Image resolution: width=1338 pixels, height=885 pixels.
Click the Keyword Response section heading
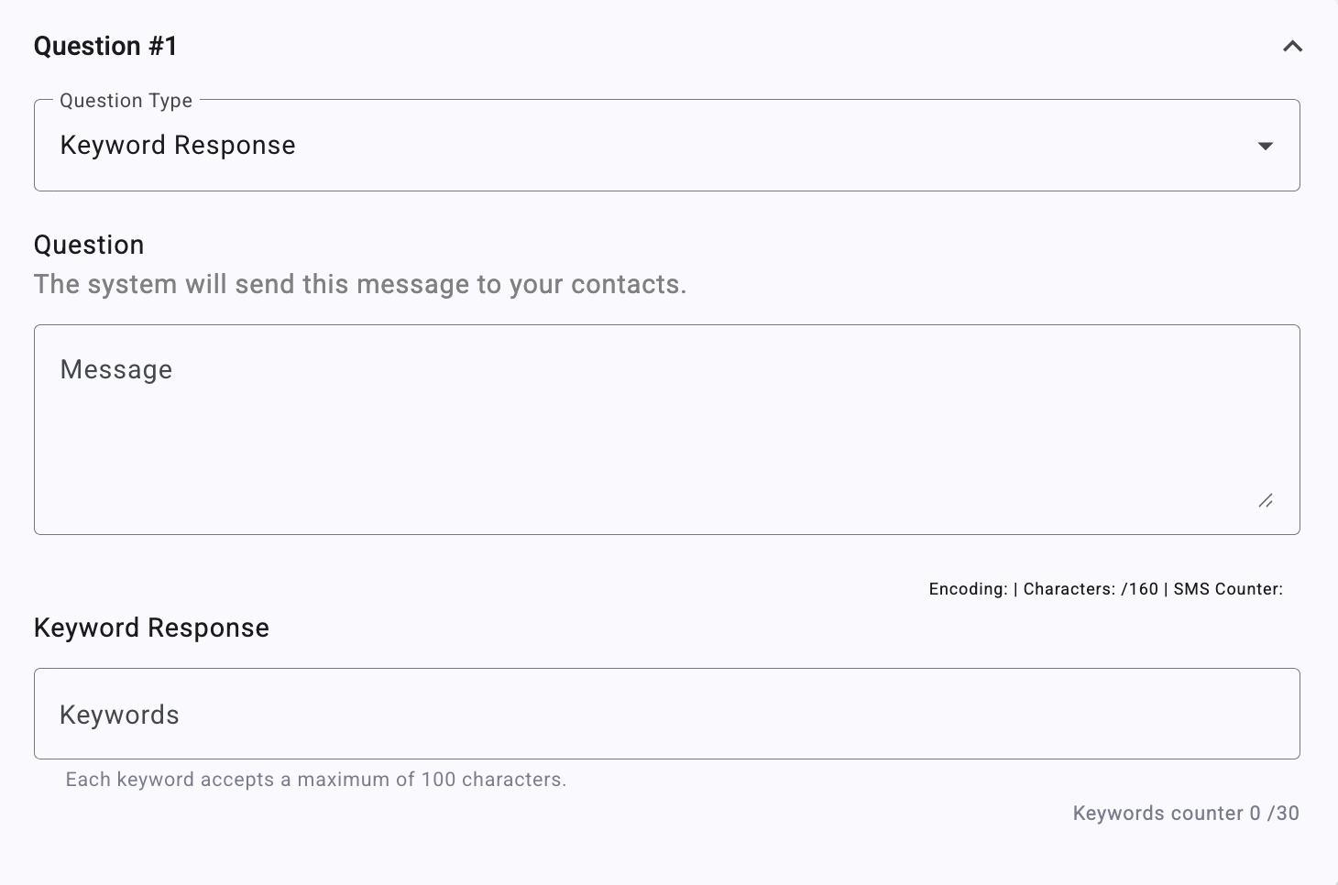point(151,628)
